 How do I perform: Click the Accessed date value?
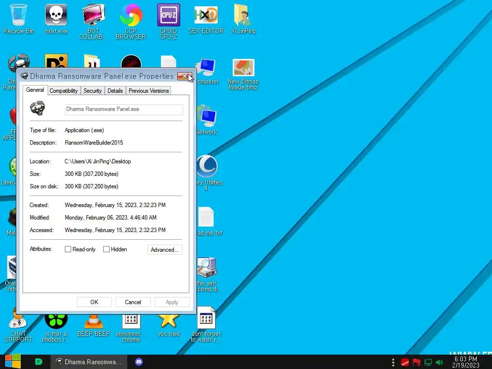pos(115,230)
